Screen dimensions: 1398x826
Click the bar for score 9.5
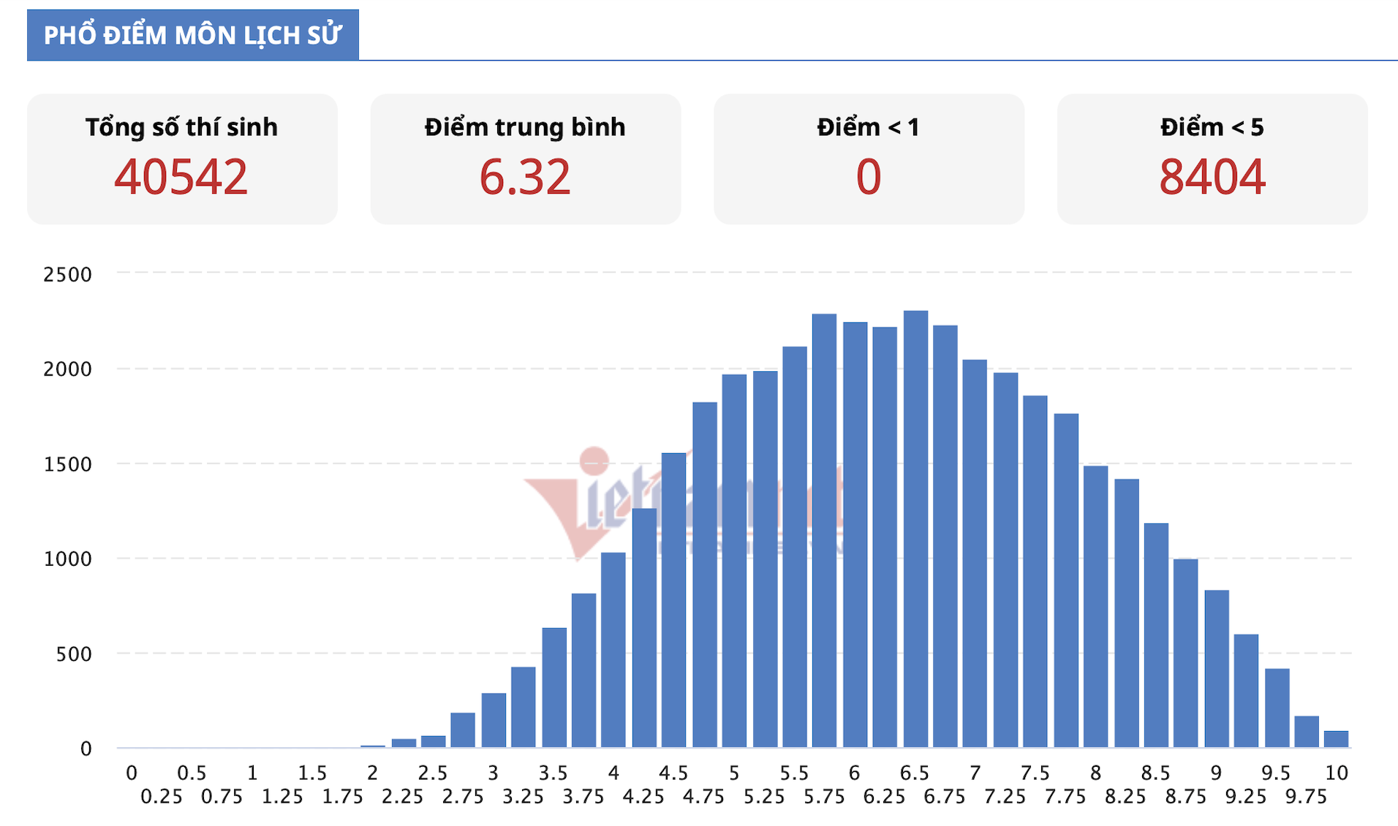click(x=1277, y=708)
